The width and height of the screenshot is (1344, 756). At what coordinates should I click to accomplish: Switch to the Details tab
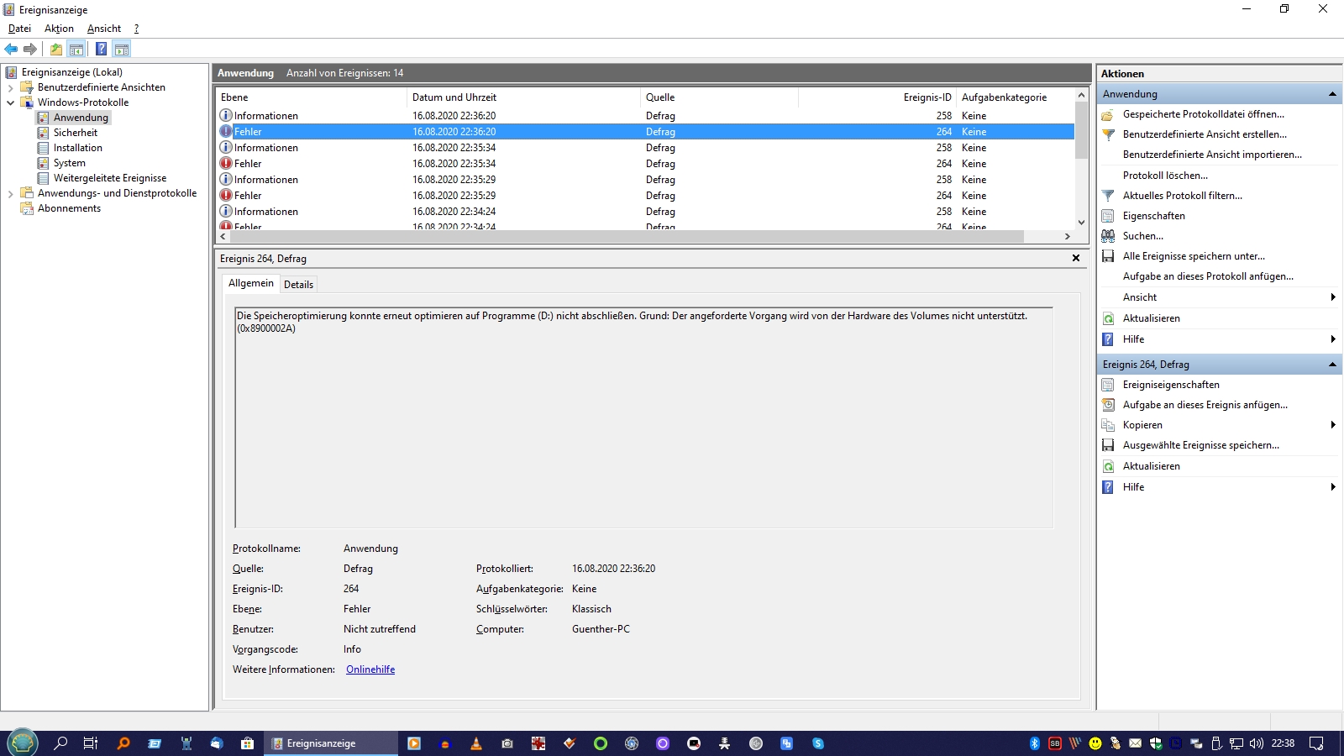[x=298, y=285]
